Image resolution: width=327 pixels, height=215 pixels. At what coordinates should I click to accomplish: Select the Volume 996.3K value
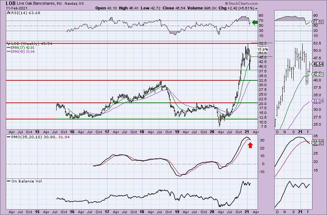click(202, 8)
